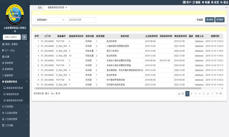229x137 pixels.
Task: Toggle sidebar with hamburger menu button
Action: [24, 37]
